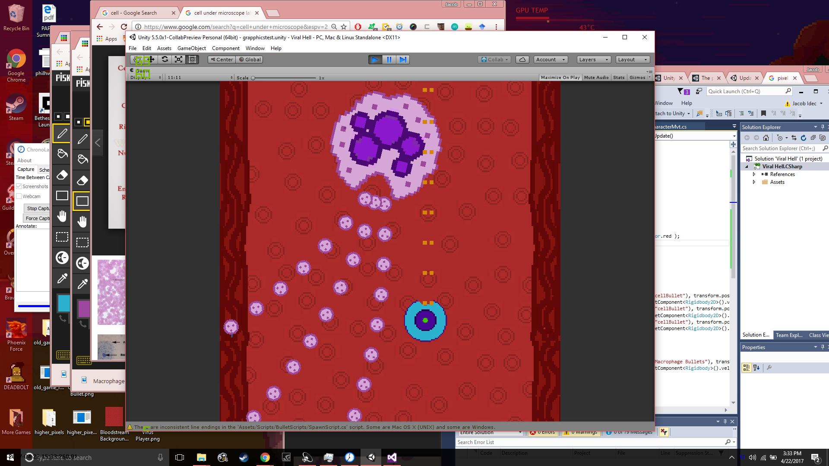829x466 pixels.
Task: Enable the Webcam checkbox
Action: pyautogui.click(x=19, y=196)
